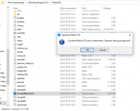Click the navigation pane scroll up arrow
Screen dimensions: 140x111
8,8
